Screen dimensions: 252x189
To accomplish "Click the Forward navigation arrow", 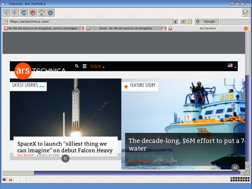I will pos(15,13).
